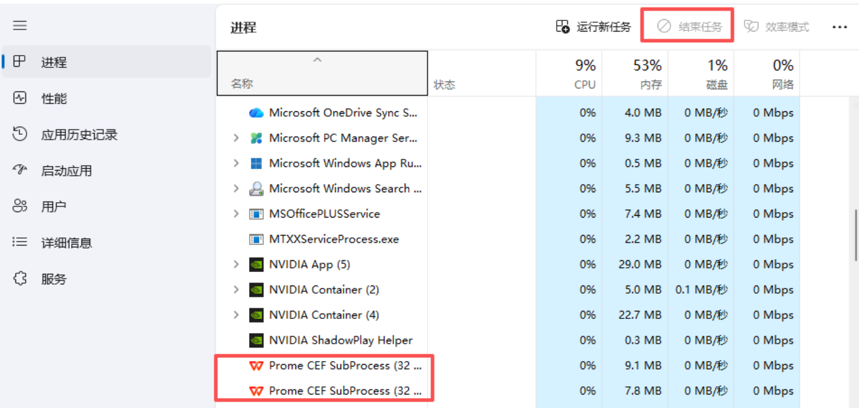Open the hamburger navigation menu
The image size is (859, 408).
click(20, 25)
